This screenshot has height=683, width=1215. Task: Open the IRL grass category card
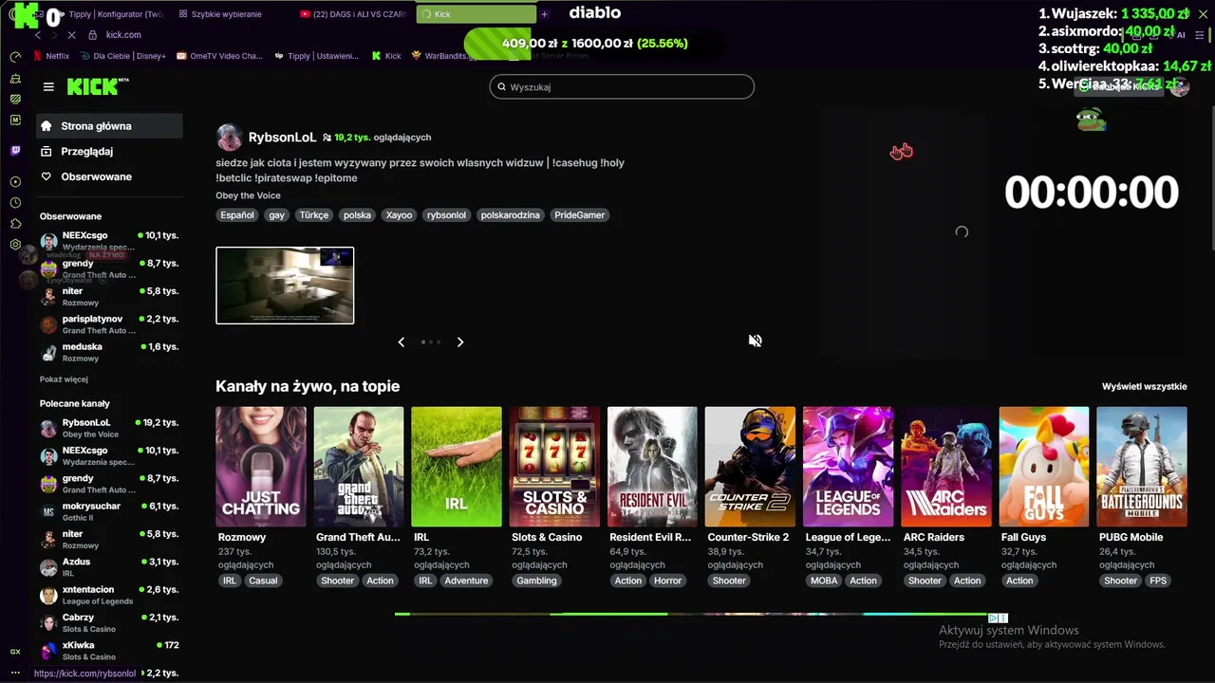point(457,467)
